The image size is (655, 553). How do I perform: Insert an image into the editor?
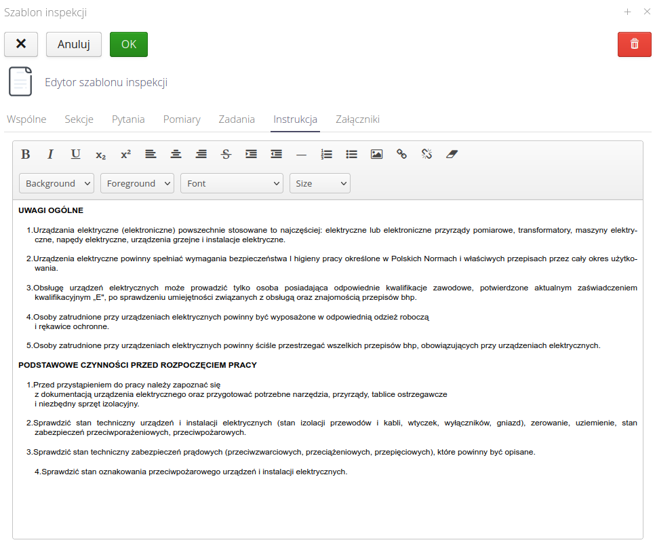click(376, 154)
